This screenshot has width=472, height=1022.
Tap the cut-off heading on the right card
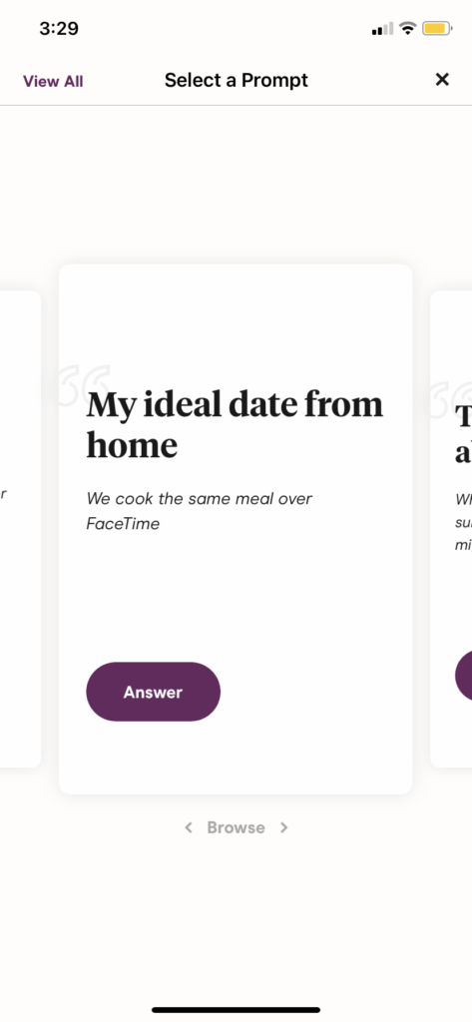464,434
